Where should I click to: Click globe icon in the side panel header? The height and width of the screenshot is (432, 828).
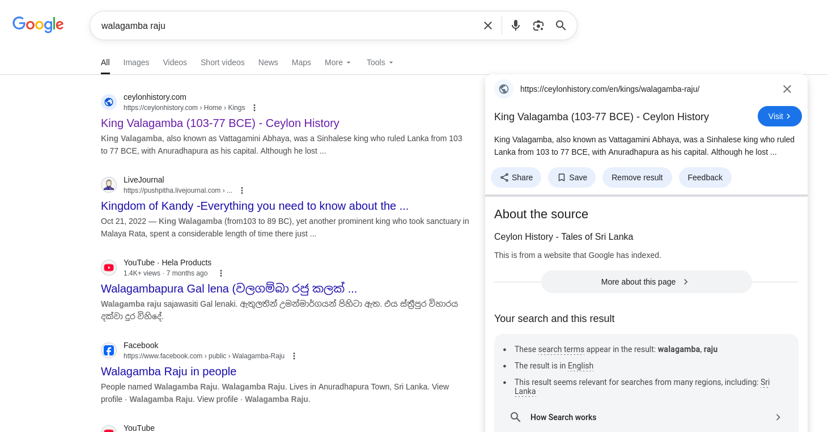coord(504,89)
